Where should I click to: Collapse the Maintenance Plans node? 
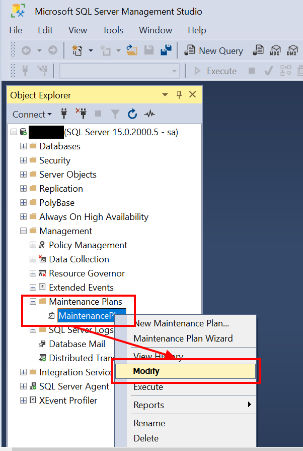pos(33,302)
